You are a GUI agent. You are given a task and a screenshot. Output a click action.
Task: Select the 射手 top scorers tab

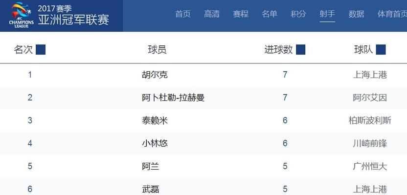tap(327, 14)
